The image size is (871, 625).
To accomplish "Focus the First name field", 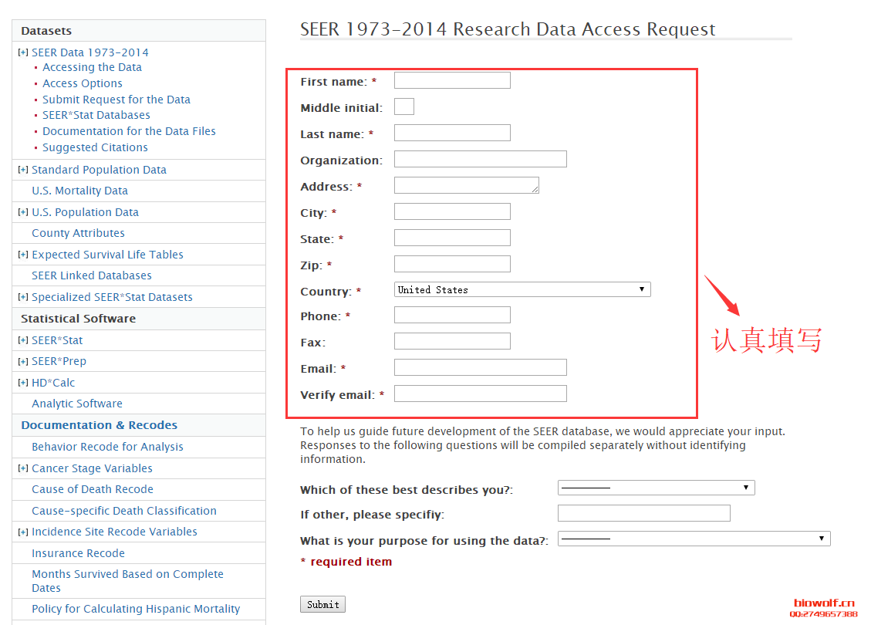I will (x=452, y=80).
